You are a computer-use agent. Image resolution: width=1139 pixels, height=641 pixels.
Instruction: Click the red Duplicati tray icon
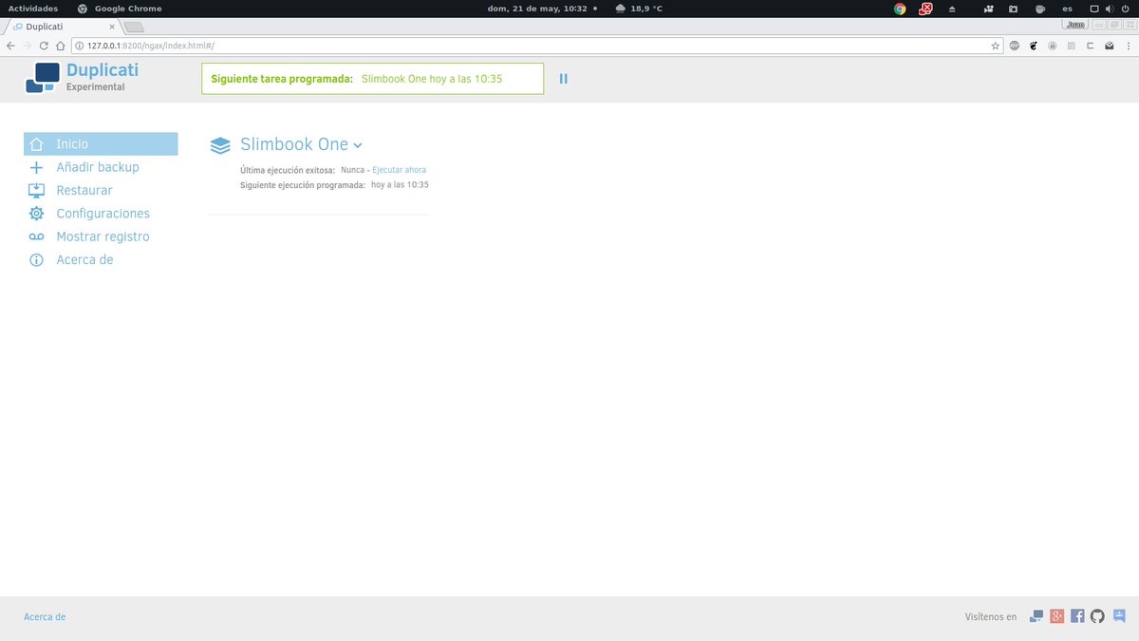coord(925,9)
